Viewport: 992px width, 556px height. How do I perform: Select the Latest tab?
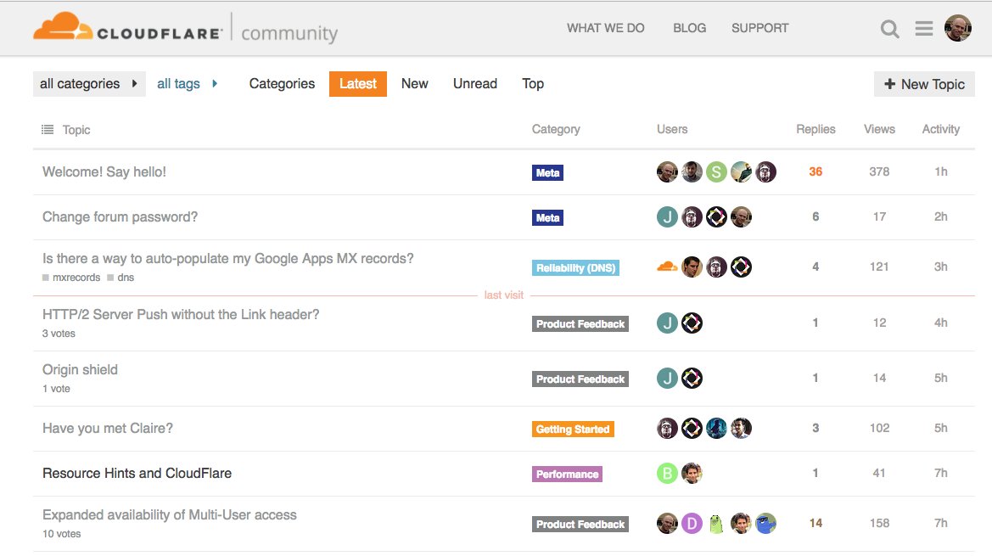click(357, 83)
